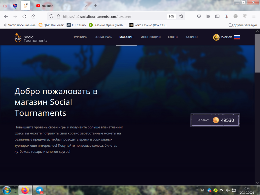
Task: Open the ИНСТРУКЦИИ menu item
Action: [x=151, y=37]
